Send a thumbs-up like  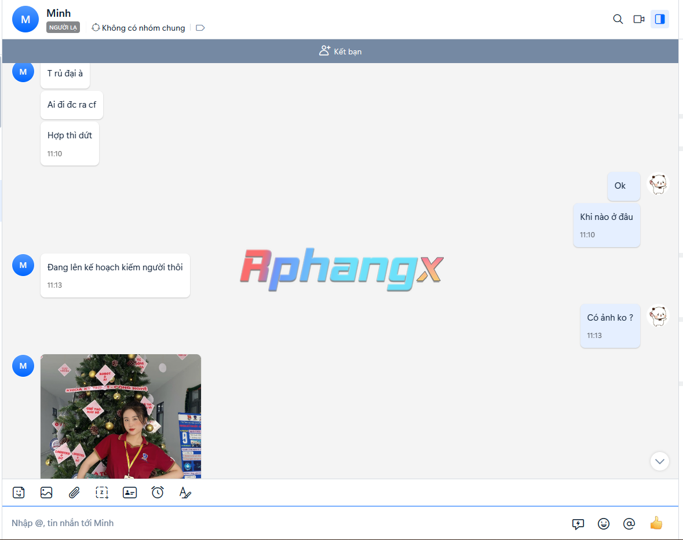(x=656, y=523)
